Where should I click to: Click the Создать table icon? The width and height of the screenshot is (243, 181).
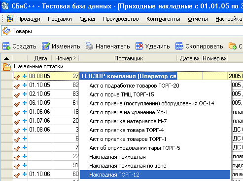[6, 46]
